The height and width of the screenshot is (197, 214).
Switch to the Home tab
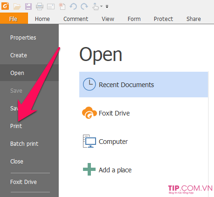[x=42, y=19]
